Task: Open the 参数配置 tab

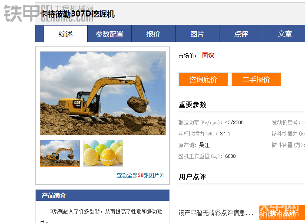Action: click(x=109, y=34)
